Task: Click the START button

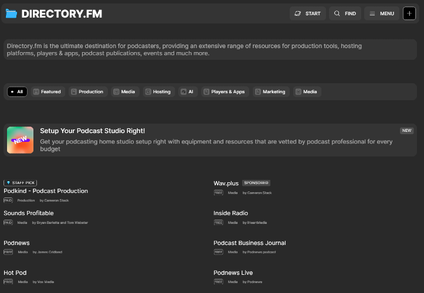Action: (x=308, y=13)
